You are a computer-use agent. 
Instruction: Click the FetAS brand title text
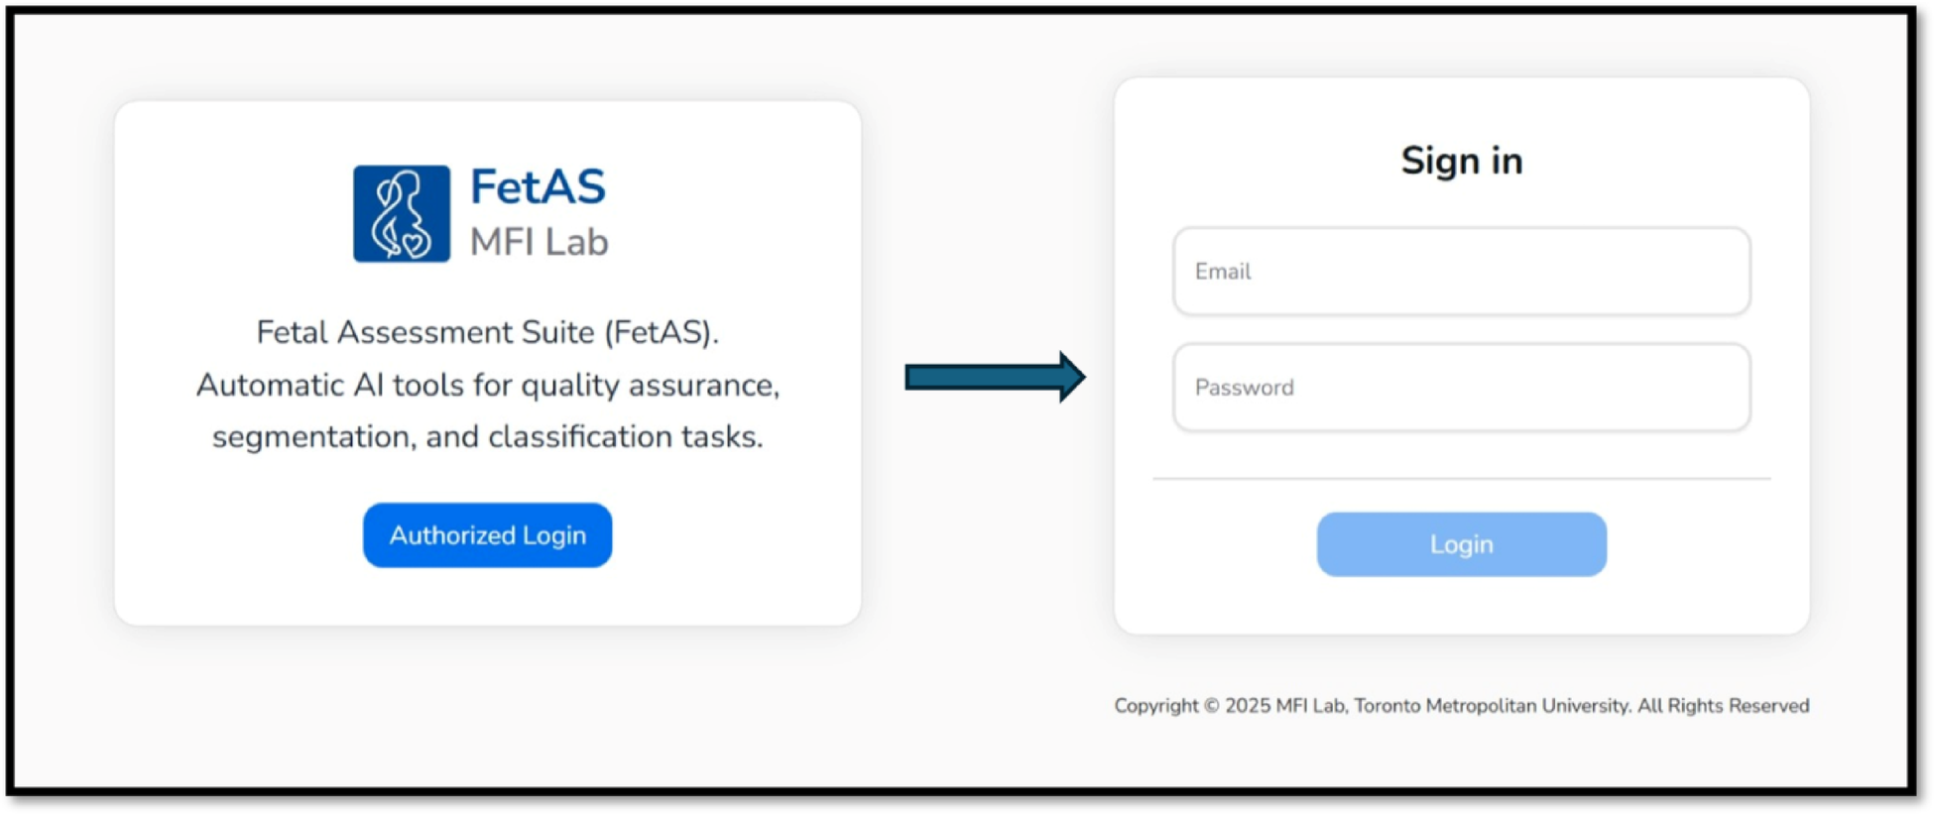538,187
